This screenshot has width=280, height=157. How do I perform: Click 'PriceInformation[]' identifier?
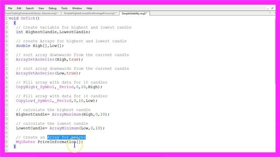(x=59, y=142)
